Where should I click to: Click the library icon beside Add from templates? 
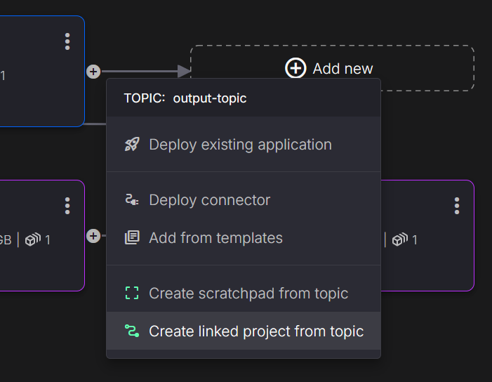(x=132, y=238)
